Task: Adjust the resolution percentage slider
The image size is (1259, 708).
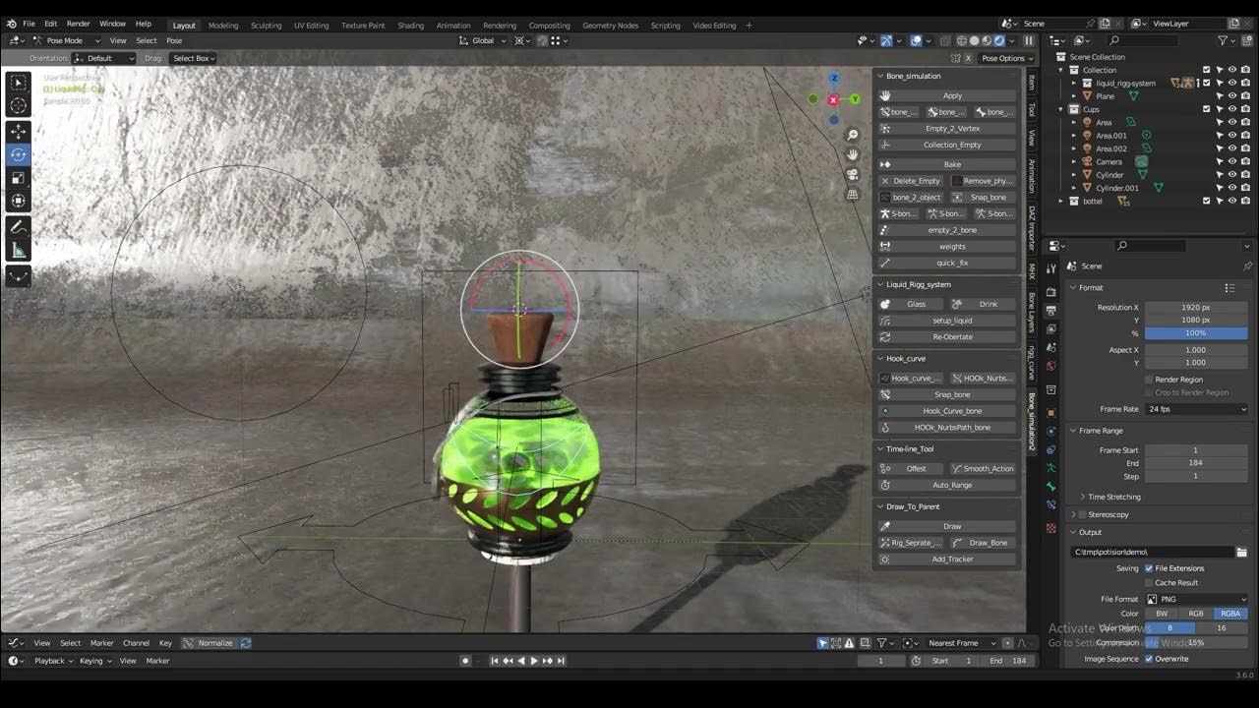Action: tap(1196, 333)
